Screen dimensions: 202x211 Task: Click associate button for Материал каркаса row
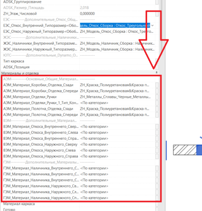[x=157, y=204]
